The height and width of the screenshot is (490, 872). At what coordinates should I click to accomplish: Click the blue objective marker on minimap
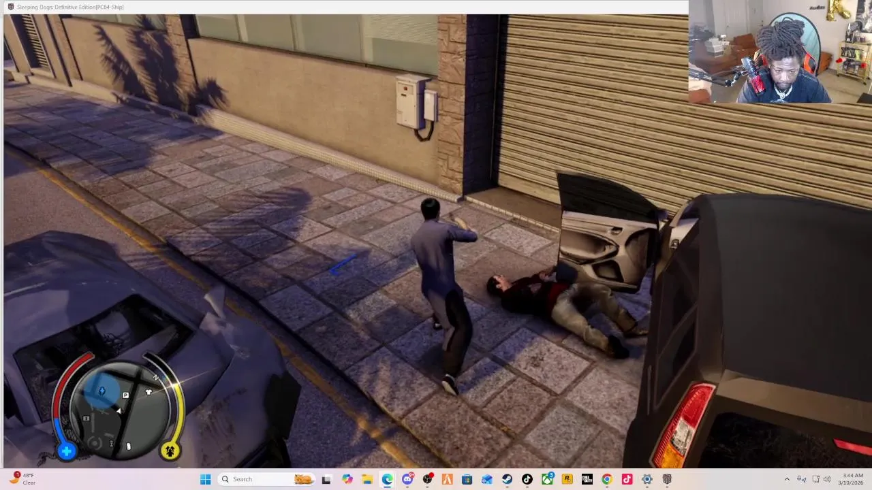coord(102,391)
